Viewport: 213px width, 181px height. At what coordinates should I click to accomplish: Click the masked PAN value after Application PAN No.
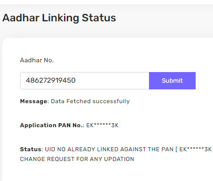(102, 125)
